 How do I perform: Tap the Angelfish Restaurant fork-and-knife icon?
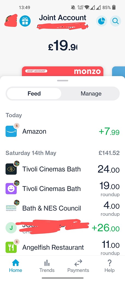(11, 247)
